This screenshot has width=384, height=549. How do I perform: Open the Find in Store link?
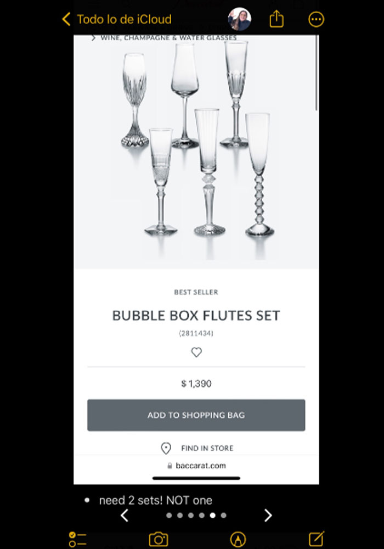207,449
